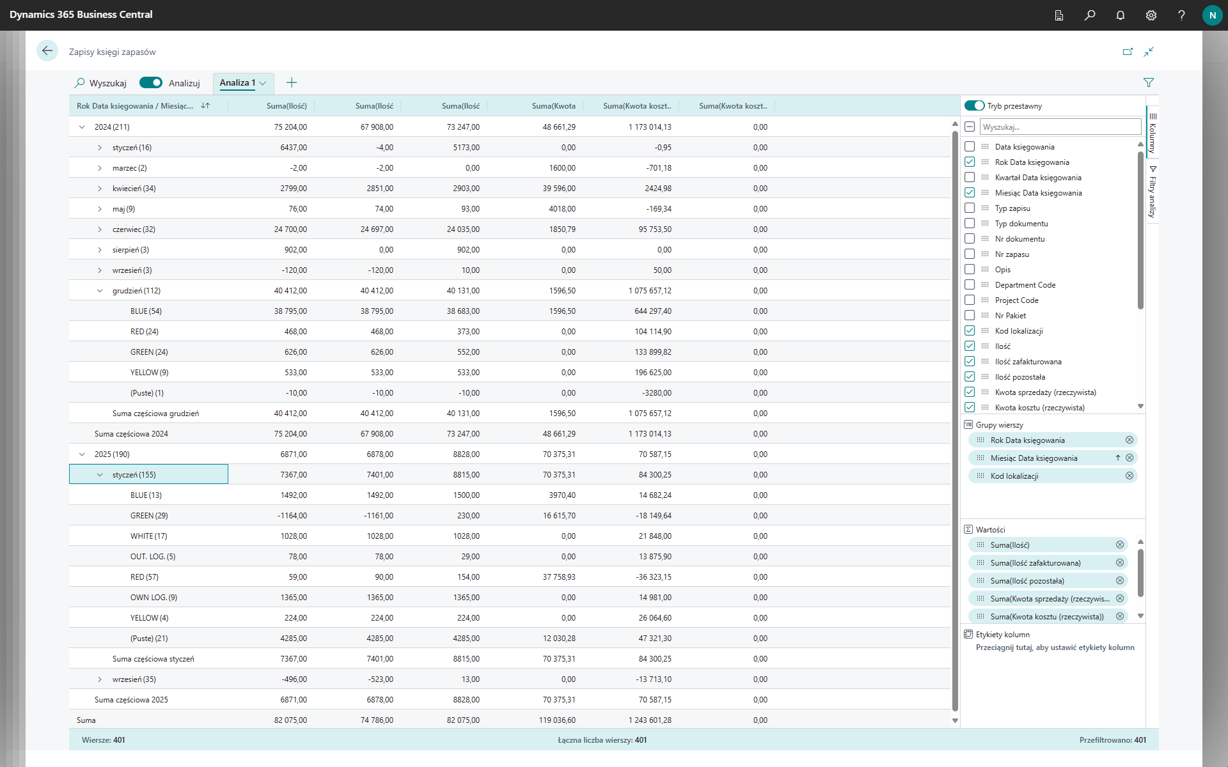Open Filtry analizy side tab
The image size is (1228, 767).
(1152, 192)
